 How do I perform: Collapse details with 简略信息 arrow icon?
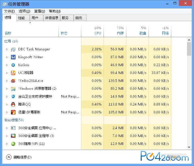9,157
